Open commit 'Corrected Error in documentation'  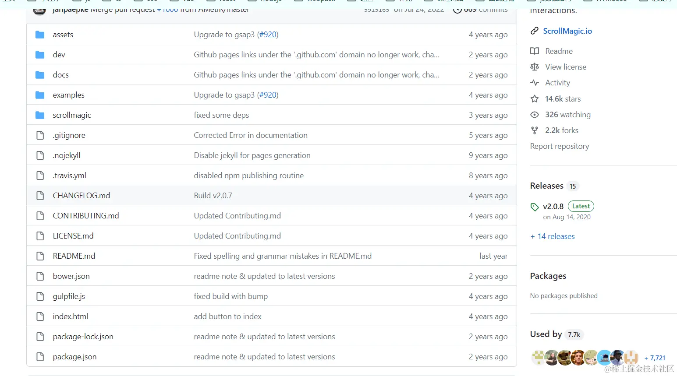click(251, 135)
